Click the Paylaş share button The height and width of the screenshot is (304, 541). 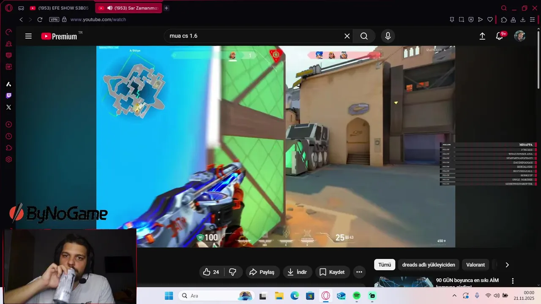tap(262, 272)
